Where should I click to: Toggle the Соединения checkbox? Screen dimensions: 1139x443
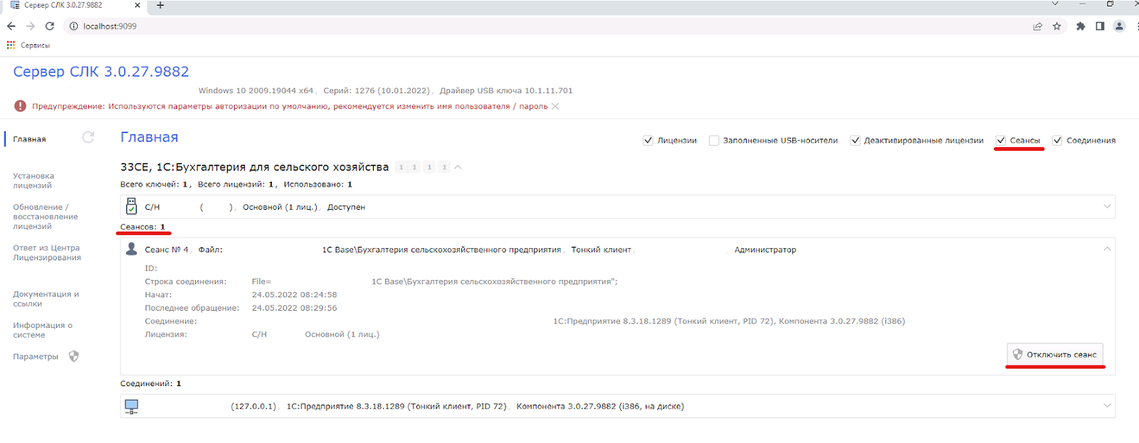[x=1057, y=141]
